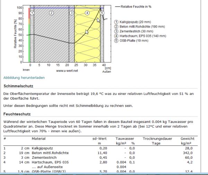Click sd-Wert value '11,40'
The image size is (208, 175).
tap(102, 153)
